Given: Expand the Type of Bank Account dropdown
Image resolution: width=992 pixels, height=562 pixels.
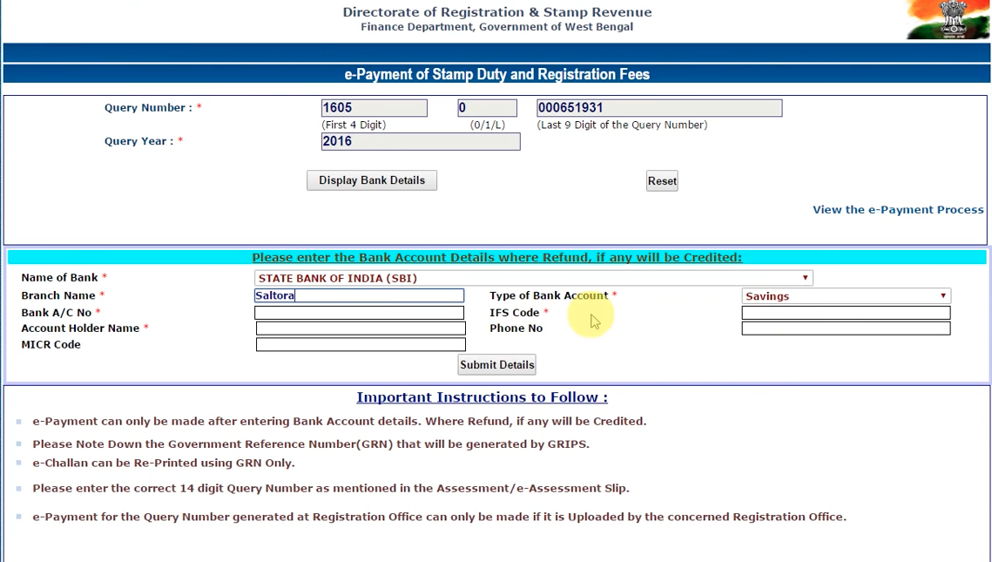Looking at the screenshot, I should [x=846, y=295].
